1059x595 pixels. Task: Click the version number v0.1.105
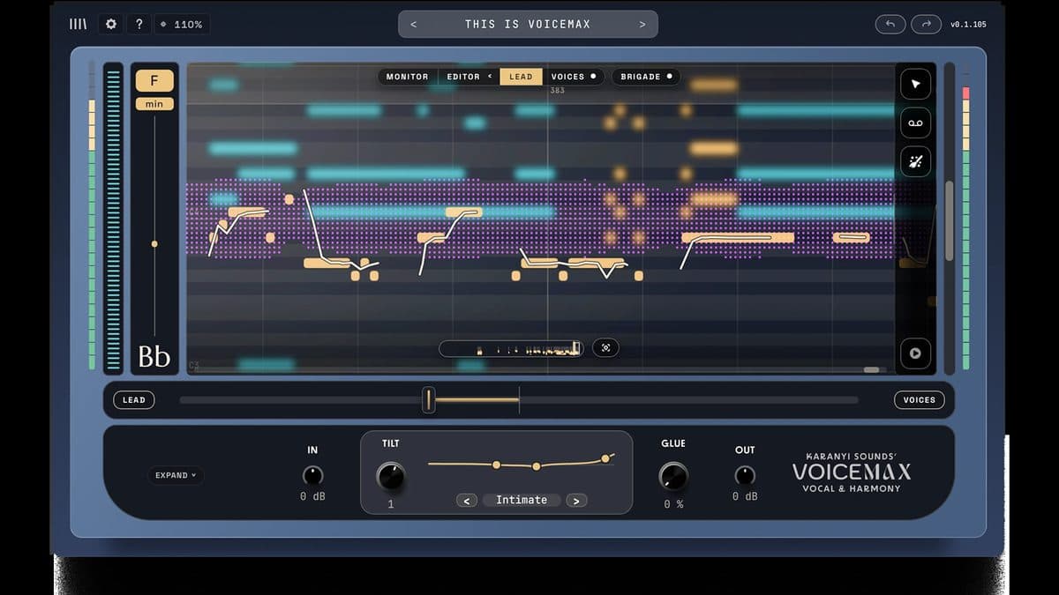pyautogui.click(x=968, y=25)
